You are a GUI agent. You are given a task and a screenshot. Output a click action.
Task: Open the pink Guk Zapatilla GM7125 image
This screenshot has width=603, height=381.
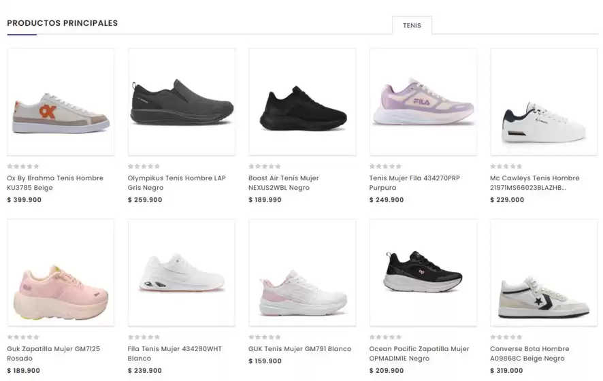click(x=61, y=273)
